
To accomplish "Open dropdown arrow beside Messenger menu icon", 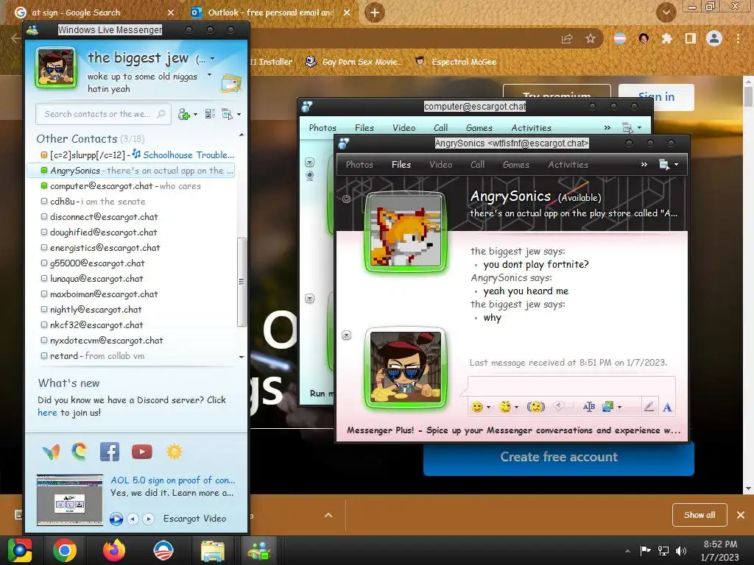I will (x=239, y=114).
